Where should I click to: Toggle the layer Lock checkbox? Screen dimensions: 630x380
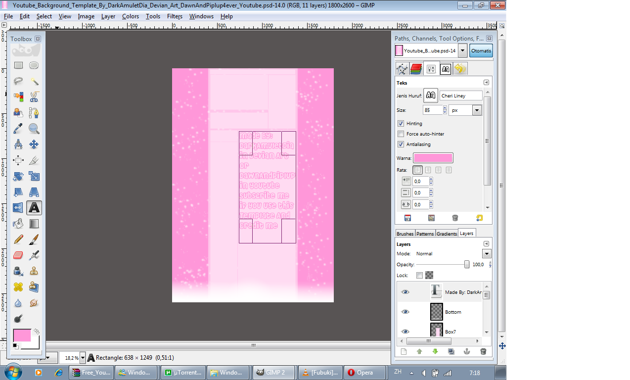coord(420,275)
